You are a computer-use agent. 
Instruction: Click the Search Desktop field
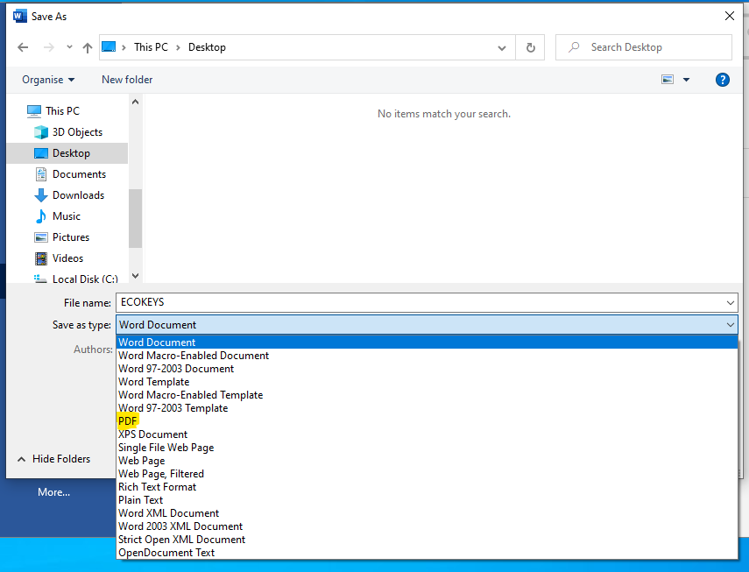click(644, 47)
